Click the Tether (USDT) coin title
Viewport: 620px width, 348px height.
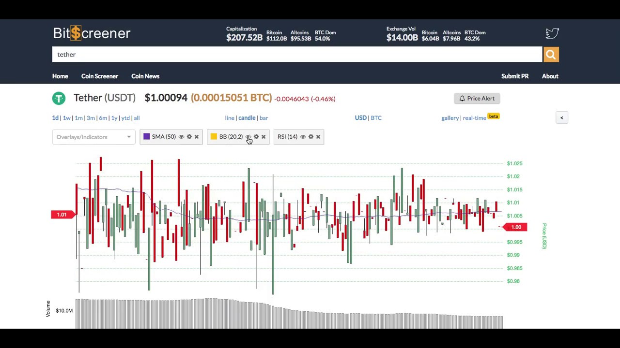105,98
